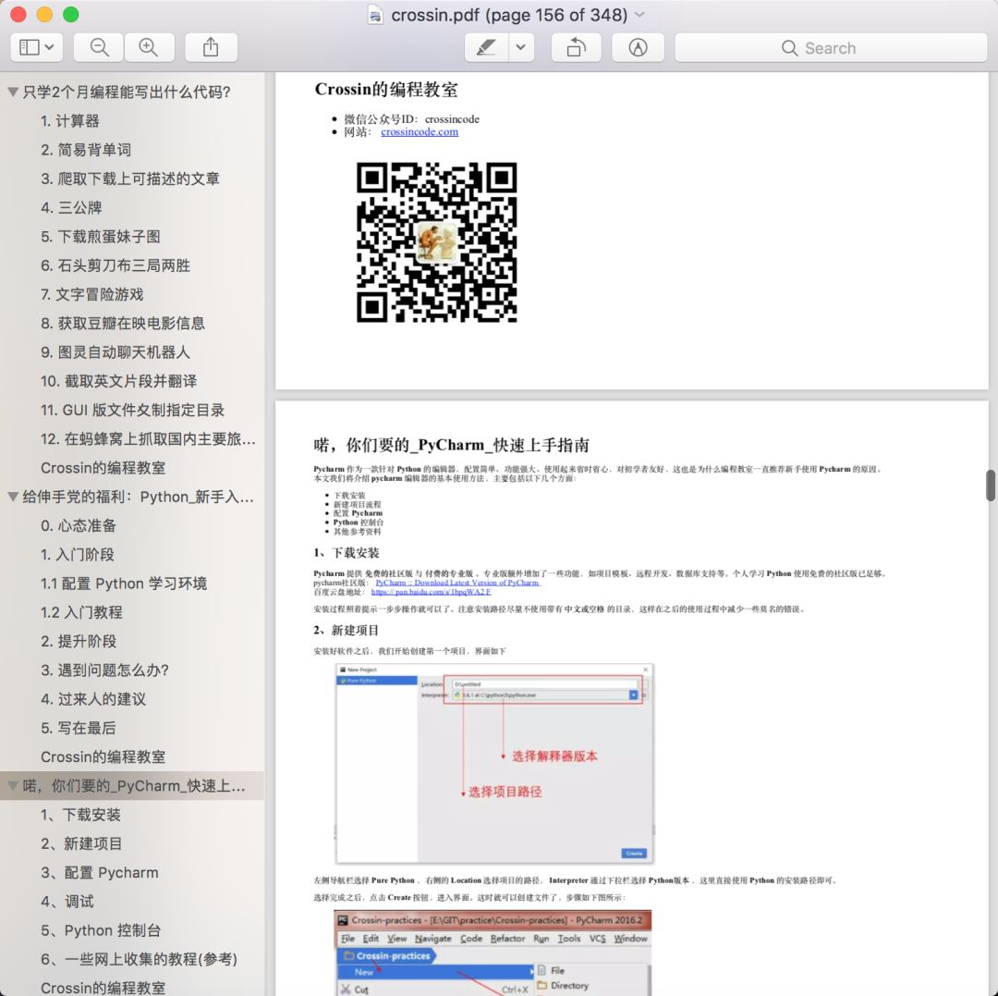Jump to 1.2 入门教程
This screenshot has width=998, height=996.
coord(81,612)
